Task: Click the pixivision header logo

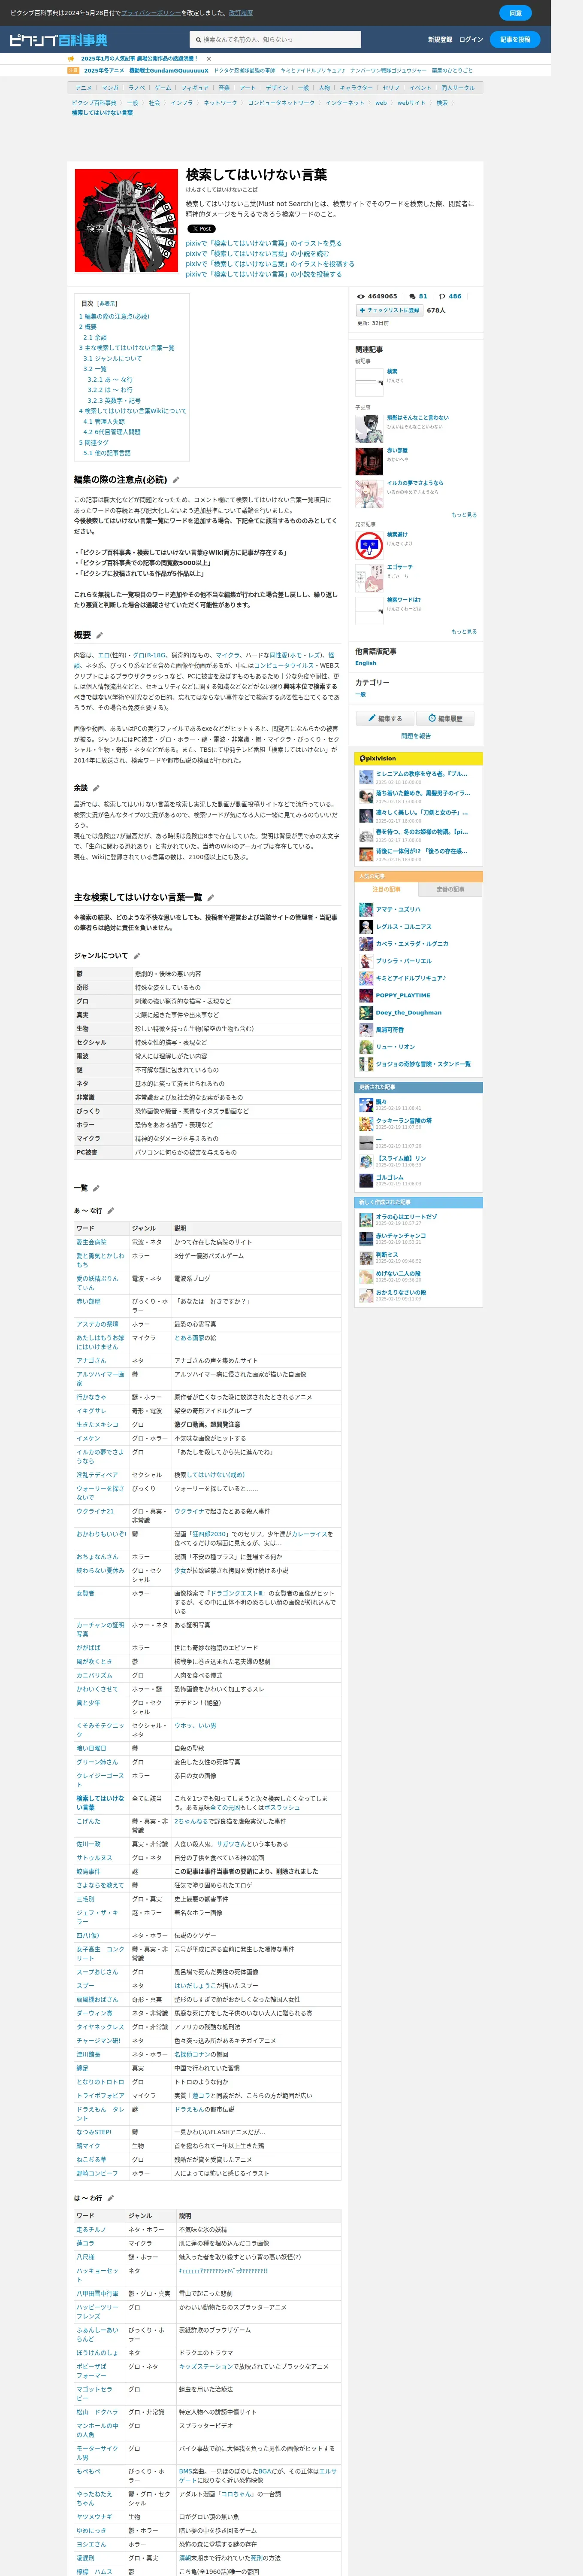Action: click(377, 758)
